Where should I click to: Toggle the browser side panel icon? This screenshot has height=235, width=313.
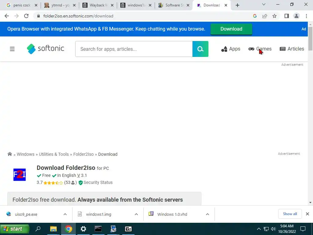click(287, 16)
